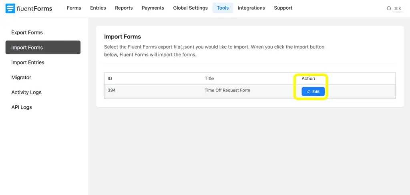The height and width of the screenshot is (195, 410).
Task: Select Import Forms in sidebar
Action: click(x=43, y=47)
